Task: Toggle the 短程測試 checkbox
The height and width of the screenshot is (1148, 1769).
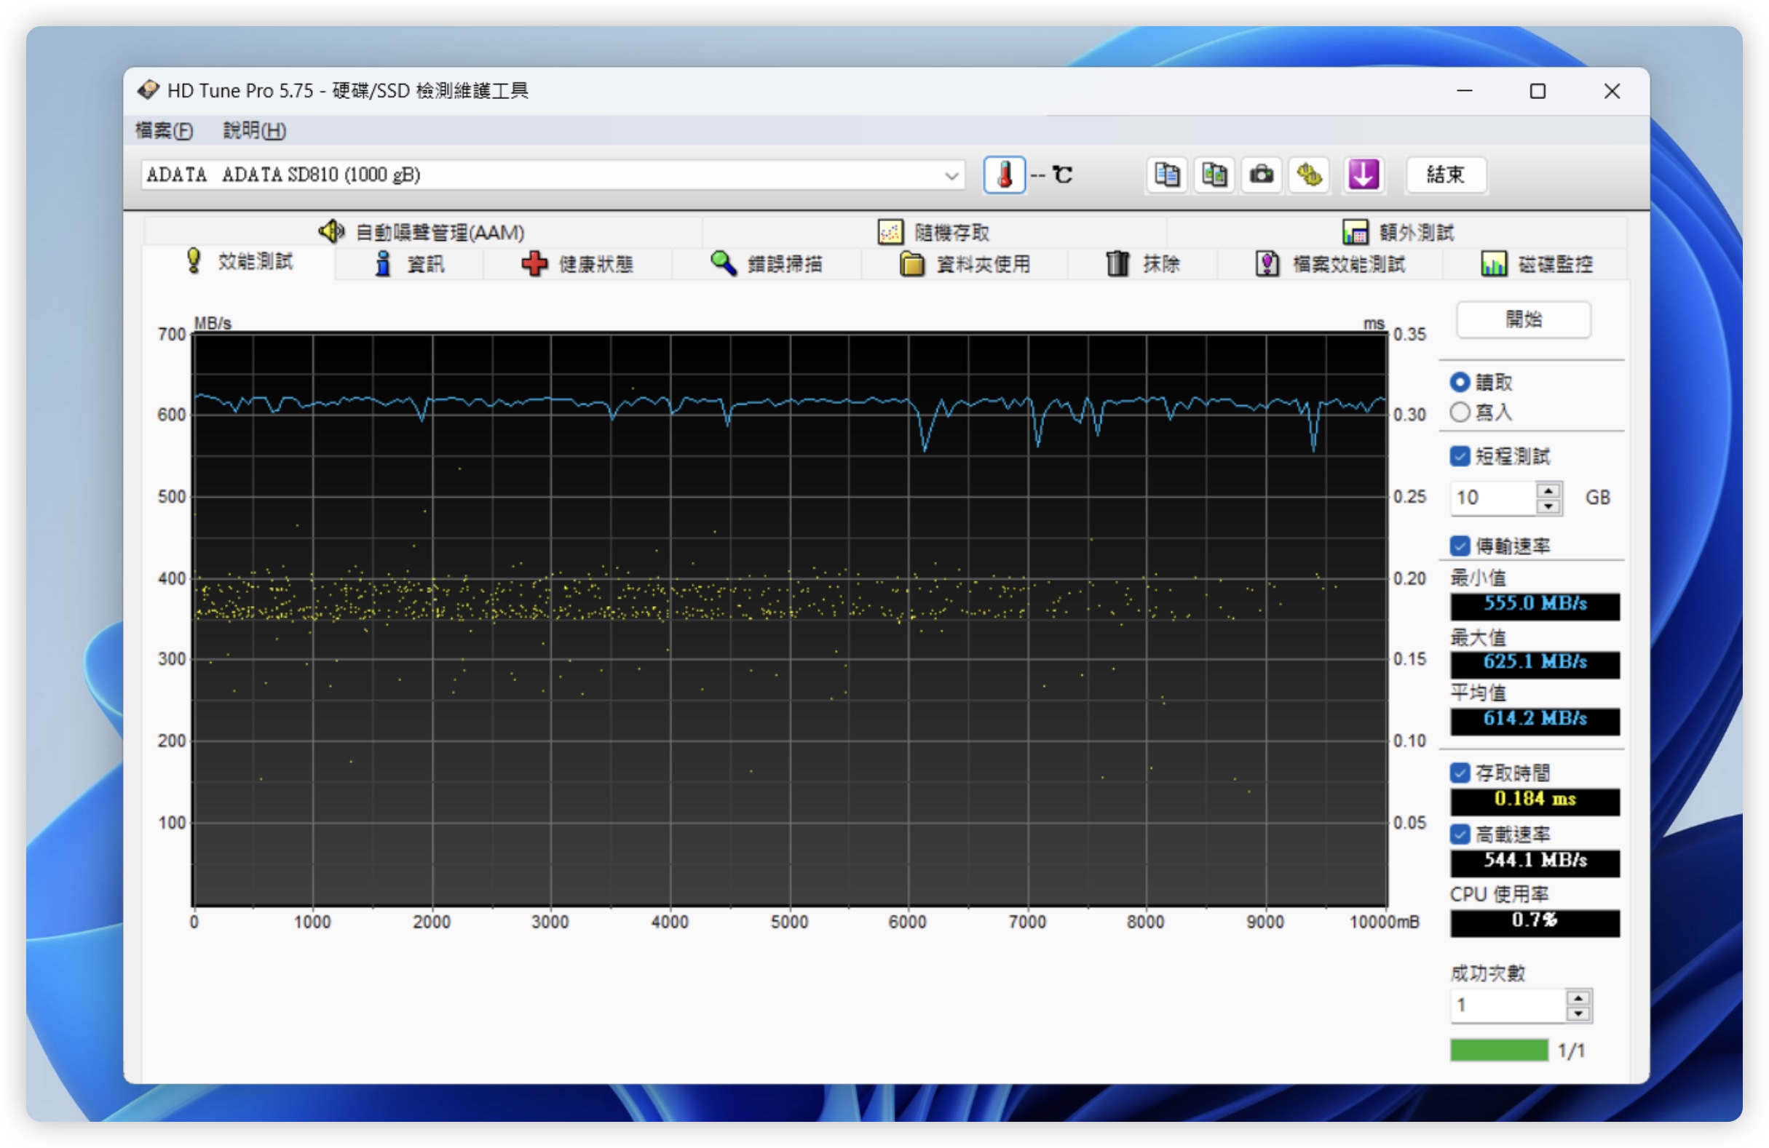Action: (x=1459, y=457)
